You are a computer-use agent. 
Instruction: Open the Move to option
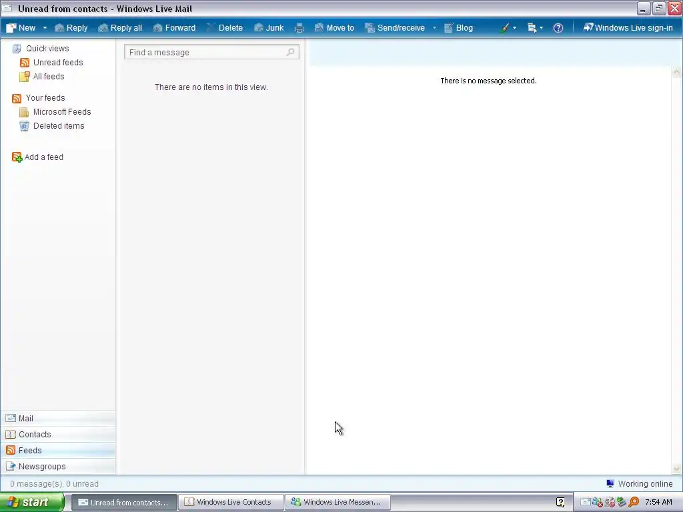click(x=334, y=28)
